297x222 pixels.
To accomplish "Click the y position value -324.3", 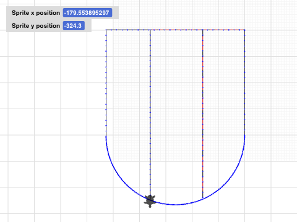I will [74, 26].
